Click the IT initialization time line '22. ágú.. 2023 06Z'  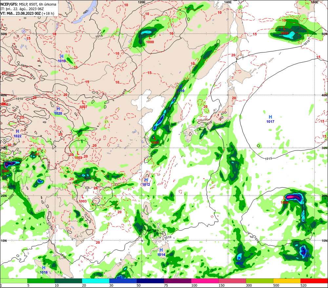click(x=22, y=9)
